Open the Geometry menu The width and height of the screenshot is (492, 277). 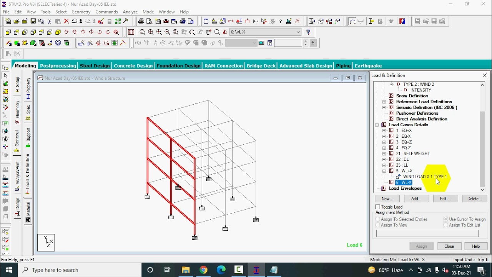[81, 12]
